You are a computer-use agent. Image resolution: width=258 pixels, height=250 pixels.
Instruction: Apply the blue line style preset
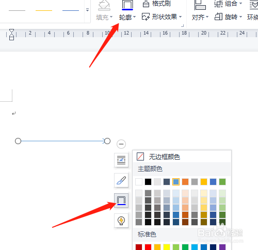71,10
